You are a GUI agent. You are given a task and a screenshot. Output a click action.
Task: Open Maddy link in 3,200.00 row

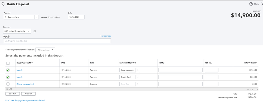pos(20,77)
